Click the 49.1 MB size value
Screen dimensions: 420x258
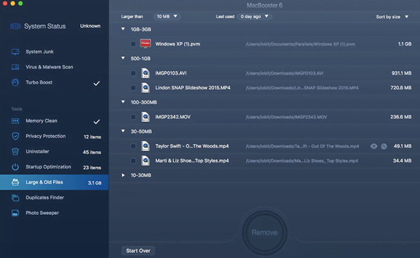[x=403, y=146]
